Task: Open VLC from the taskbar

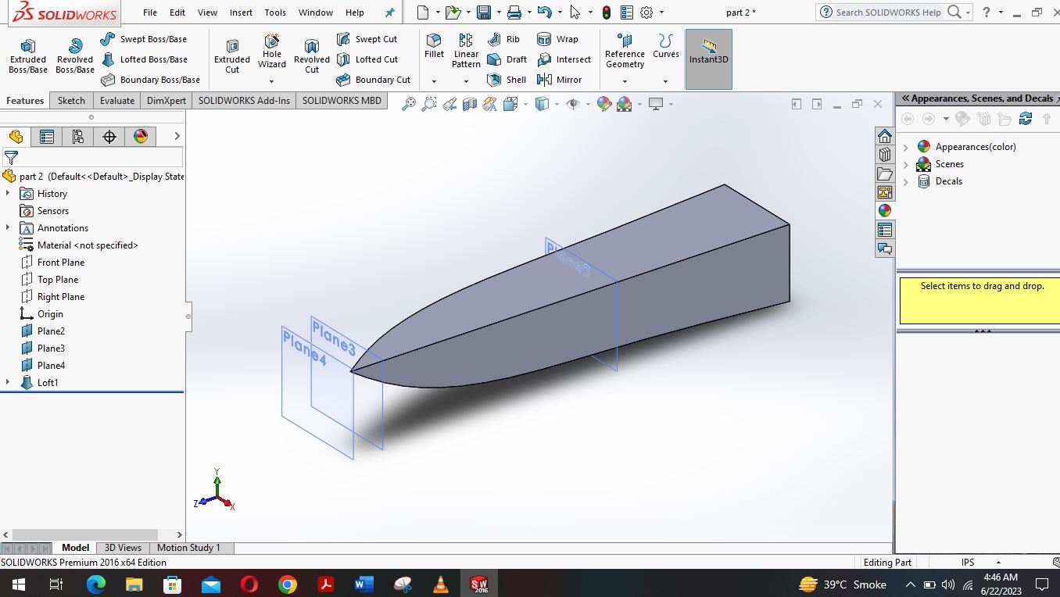Action: tap(441, 584)
